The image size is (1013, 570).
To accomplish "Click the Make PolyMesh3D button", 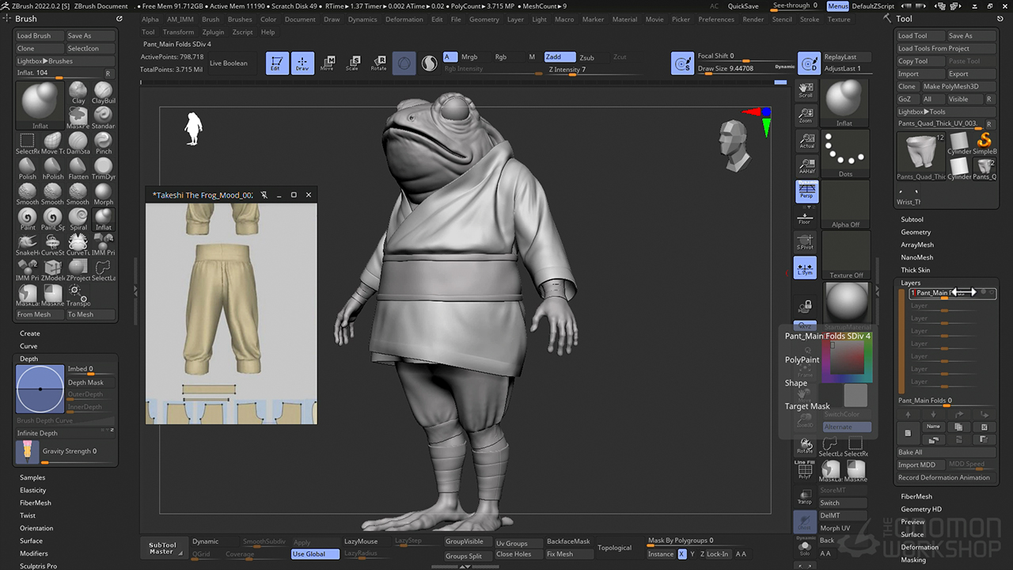I will 950,86.
